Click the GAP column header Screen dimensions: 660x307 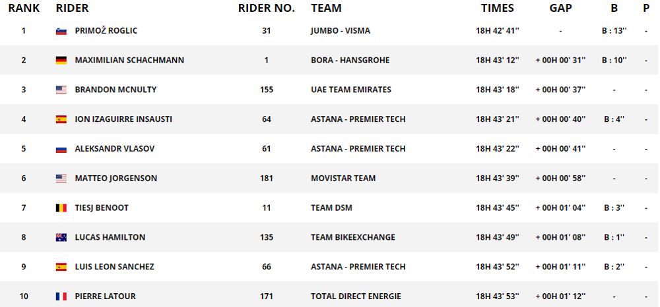click(x=560, y=9)
